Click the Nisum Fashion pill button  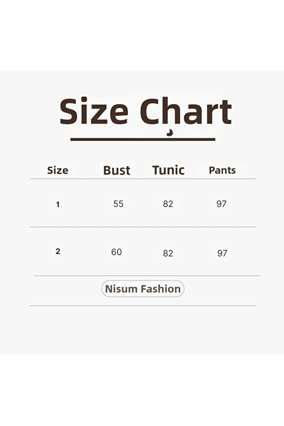pos(143,289)
